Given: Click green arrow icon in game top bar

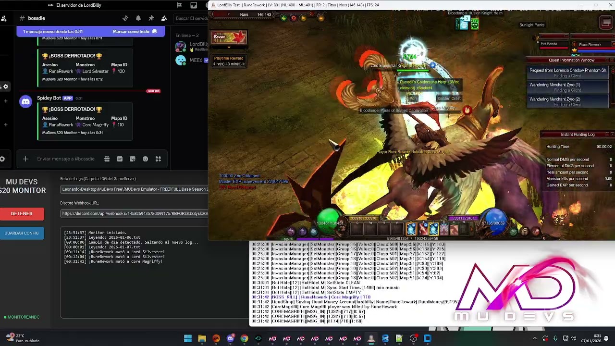Looking at the screenshot, I should [283, 18].
